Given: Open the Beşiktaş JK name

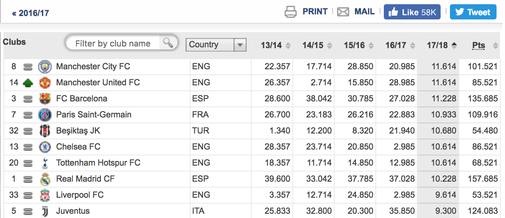Looking at the screenshot, I should [78, 131].
